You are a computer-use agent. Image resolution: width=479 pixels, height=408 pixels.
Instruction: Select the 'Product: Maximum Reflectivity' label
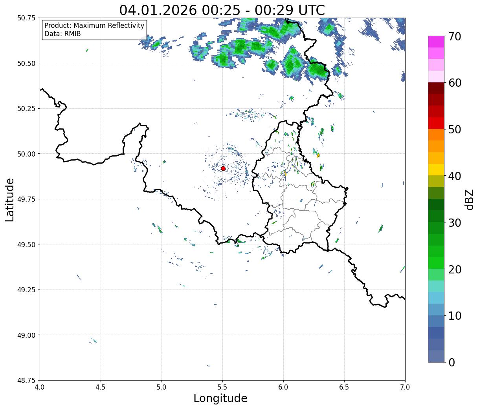[x=94, y=25]
